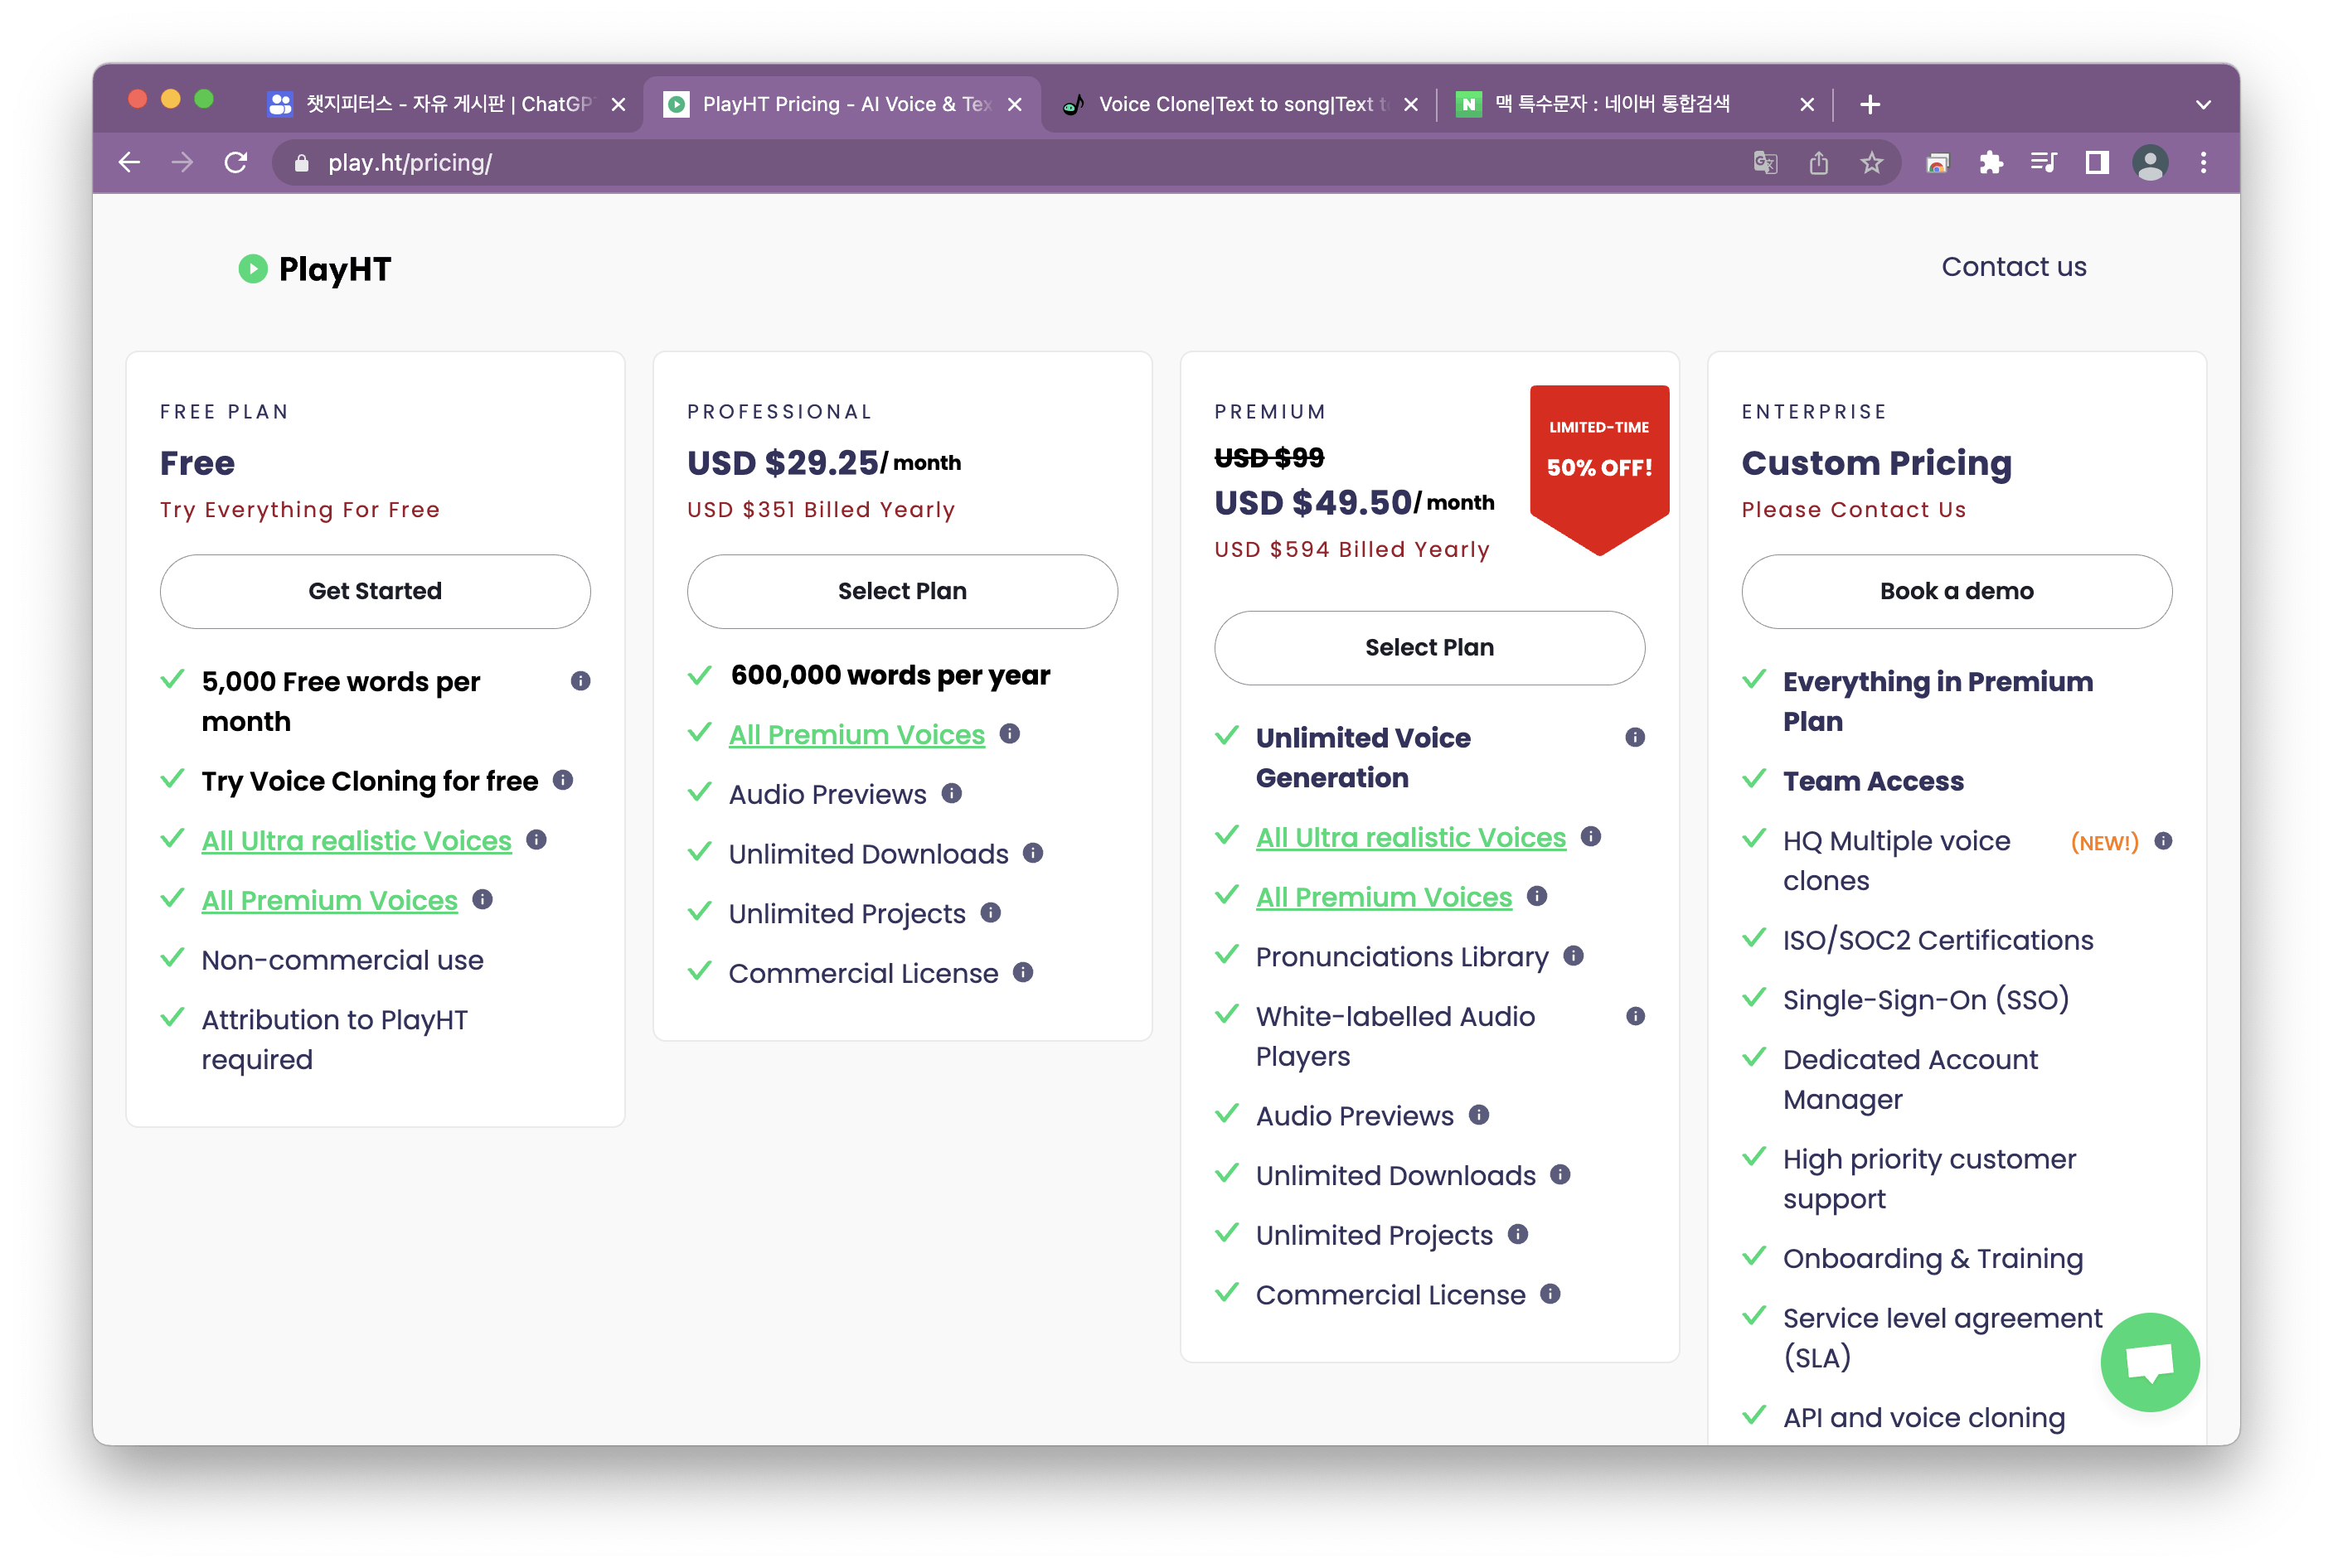Viewport: 2333px width, 1568px height.
Task: Open the Chrome three-dot menu
Action: pyautogui.click(x=2202, y=162)
